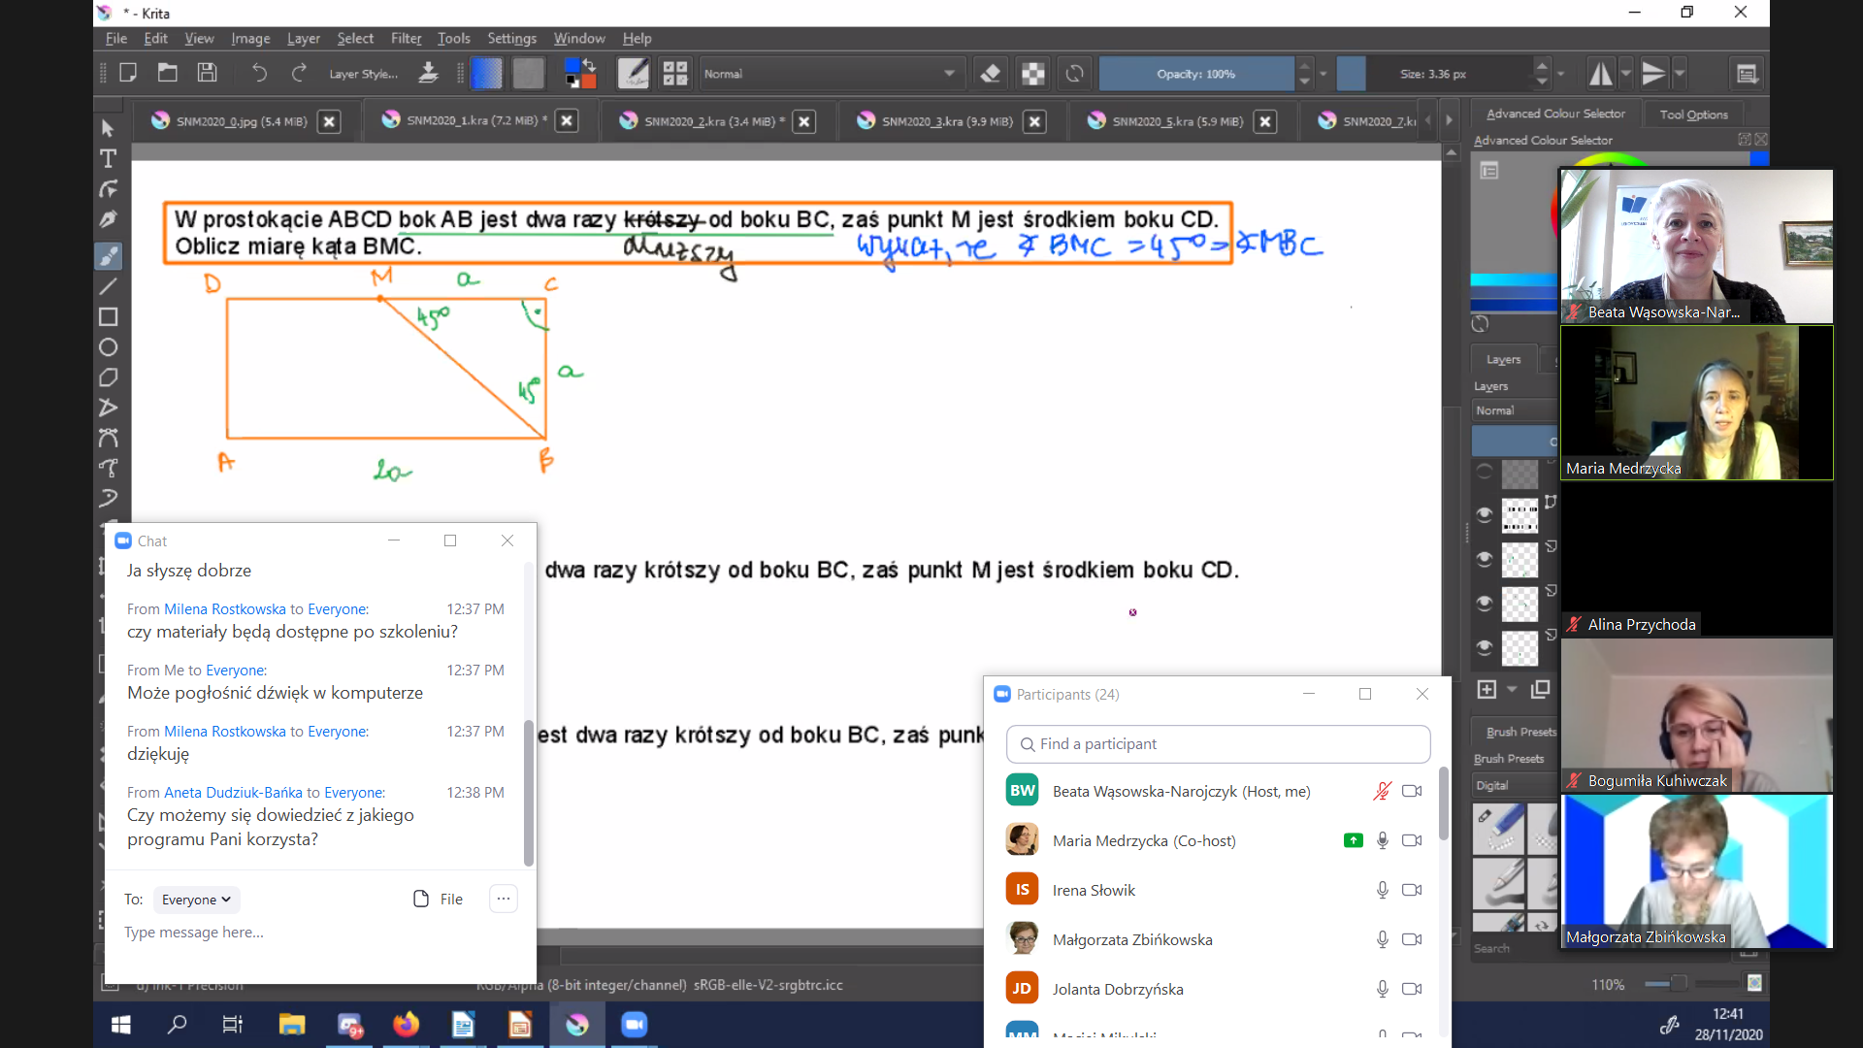
Task: Select the Polygon tool
Action: tap(109, 377)
